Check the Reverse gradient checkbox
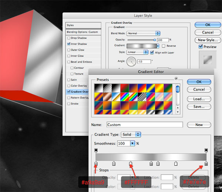The height and width of the screenshot is (192, 222). 164,46
